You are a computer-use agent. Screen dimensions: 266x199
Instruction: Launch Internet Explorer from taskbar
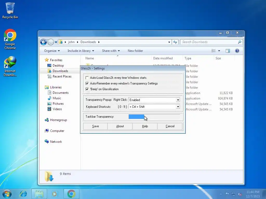click(23, 194)
